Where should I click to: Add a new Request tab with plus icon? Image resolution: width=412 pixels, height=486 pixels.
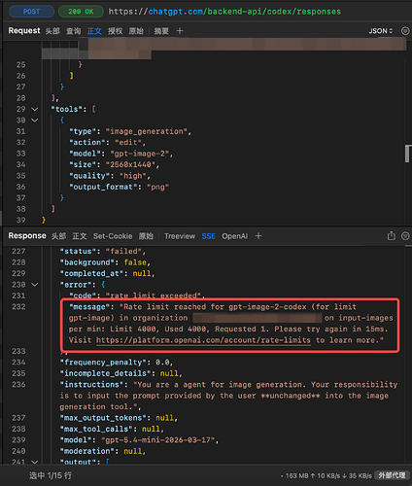(180, 31)
